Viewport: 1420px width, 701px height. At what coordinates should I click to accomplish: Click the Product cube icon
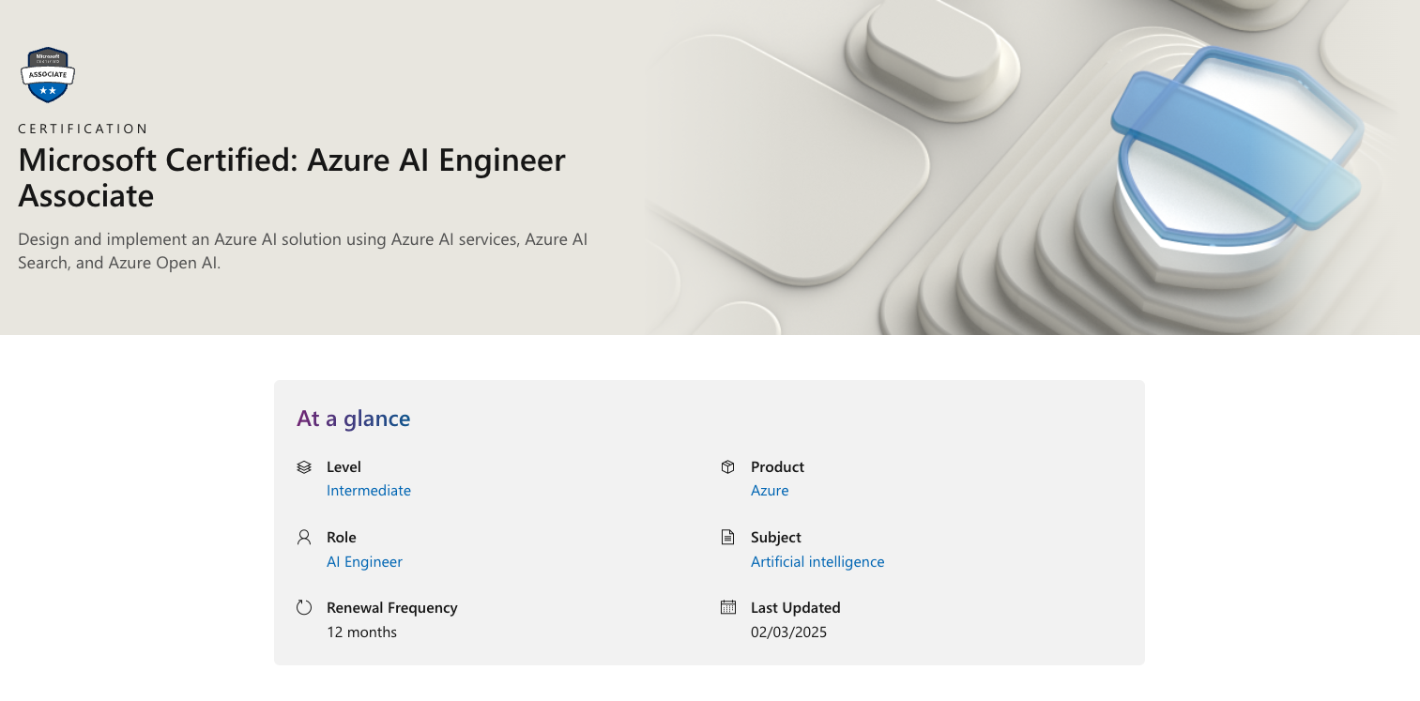point(728,466)
